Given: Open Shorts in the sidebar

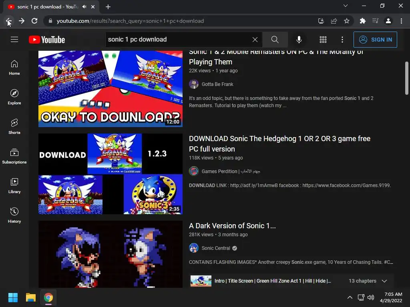Looking at the screenshot, I should click(x=14, y=127).
